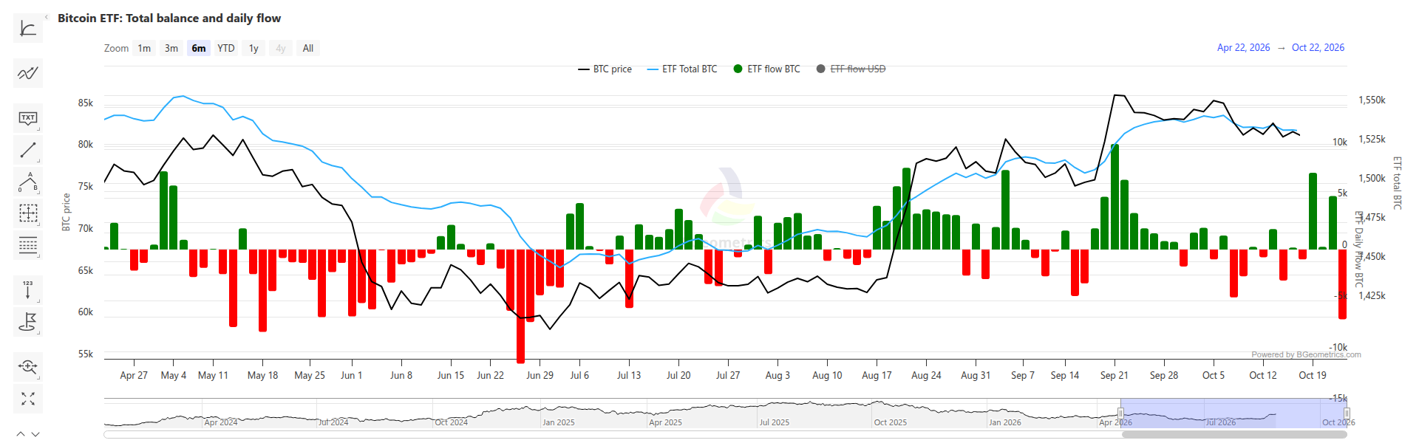
Task: Click the tallest green bar at Sep 21
Action: click(1115, 197)
